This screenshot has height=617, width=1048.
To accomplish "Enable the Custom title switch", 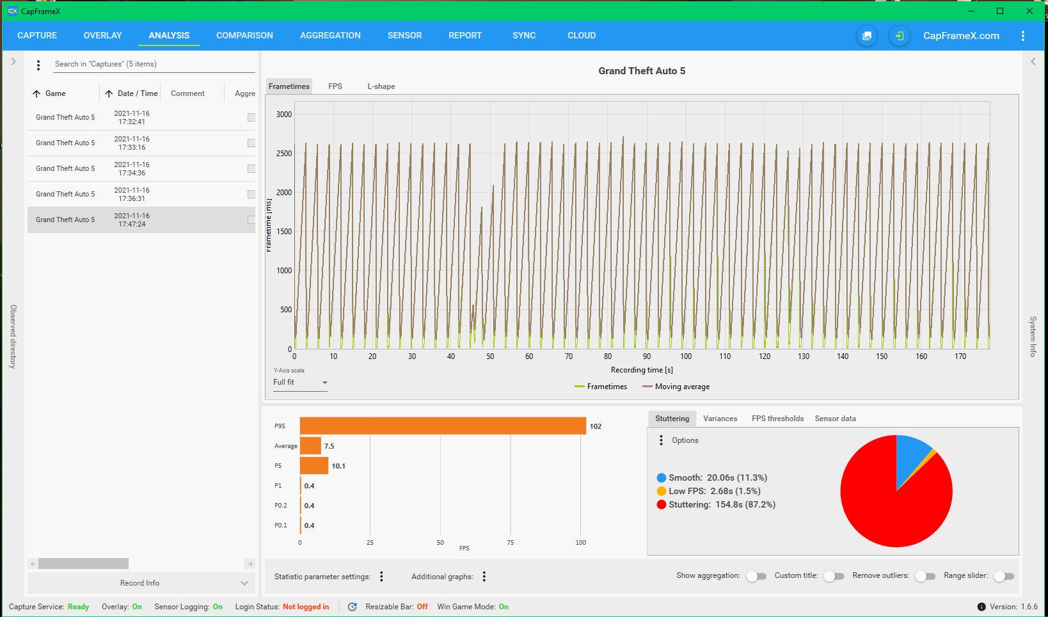I will click(x=834, y=576).
